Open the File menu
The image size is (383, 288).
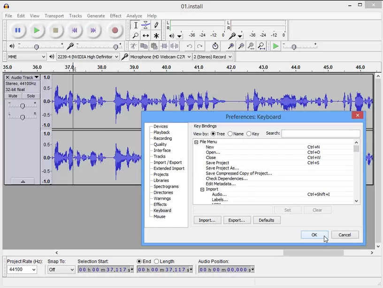click(x=8, y=16)
